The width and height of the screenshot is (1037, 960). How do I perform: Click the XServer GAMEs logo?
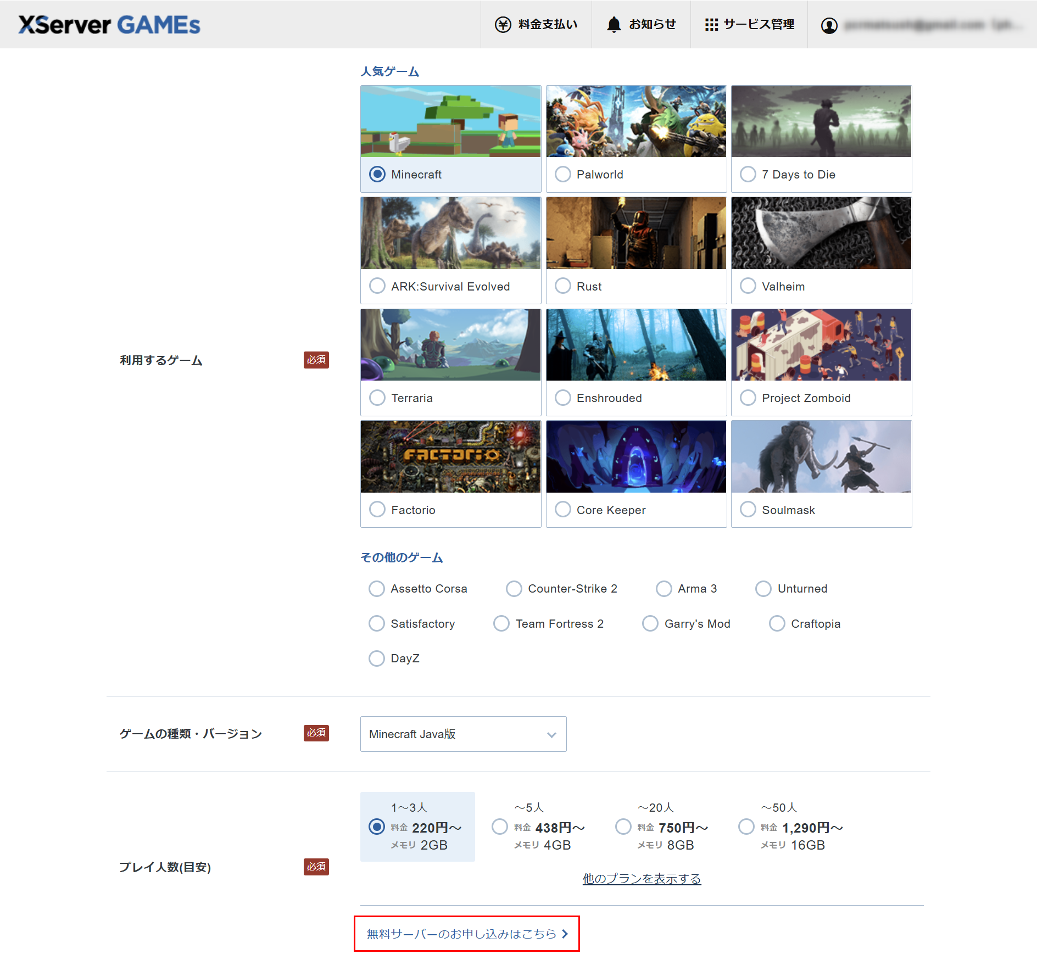click(109, 24)
